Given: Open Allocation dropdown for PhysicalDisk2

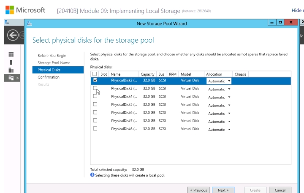Looking at the screenshot, I should click(219, 81).
